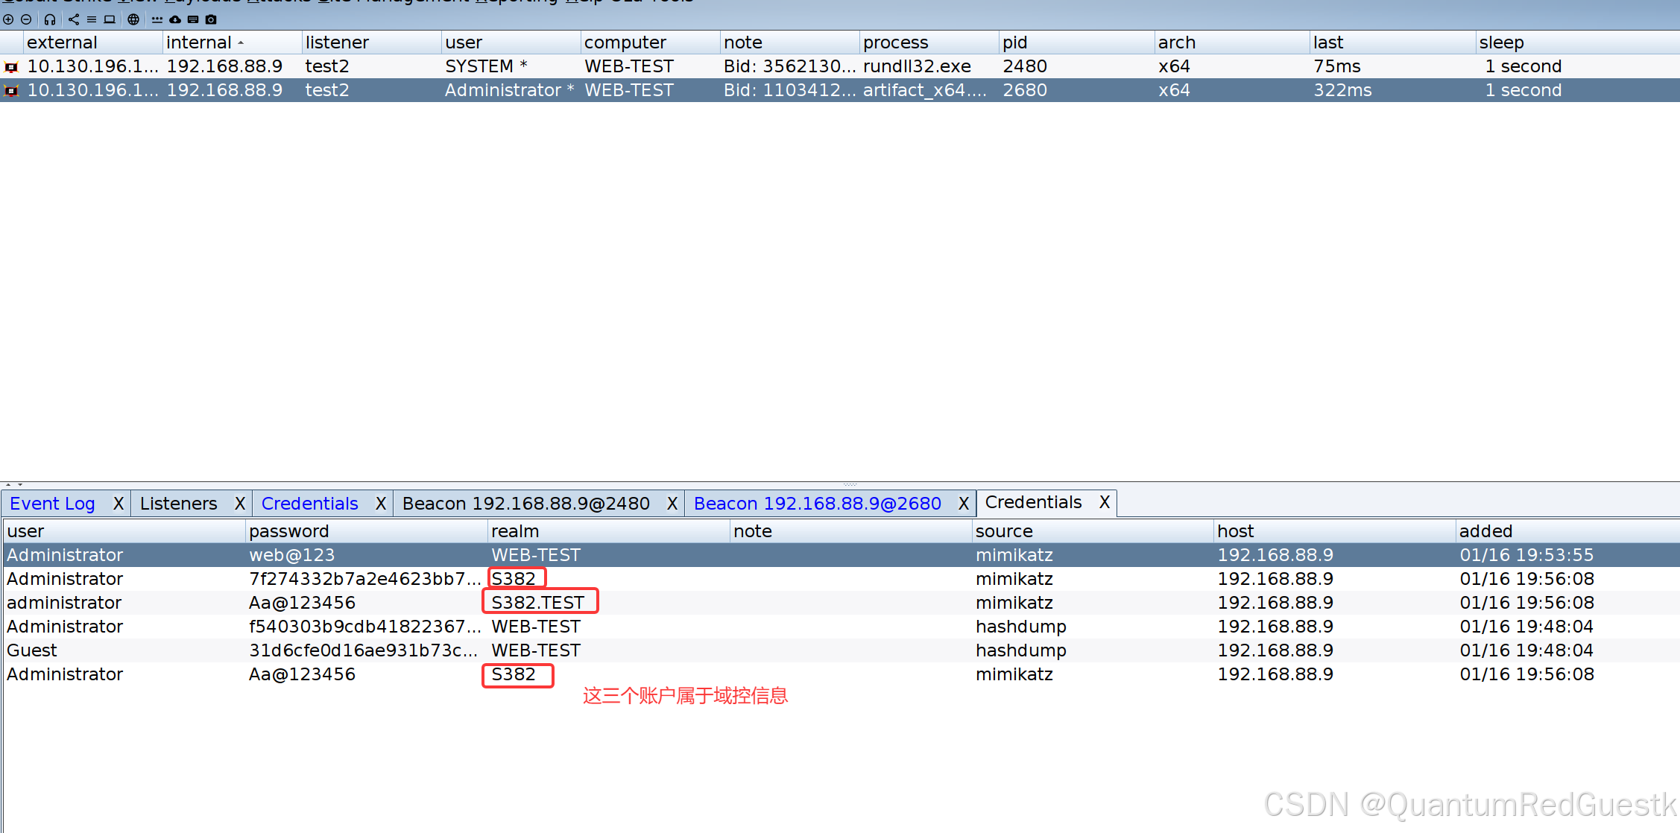Close the Listeners tab
The width and height of the screenshot is (1680, 833).
[240, 504]
